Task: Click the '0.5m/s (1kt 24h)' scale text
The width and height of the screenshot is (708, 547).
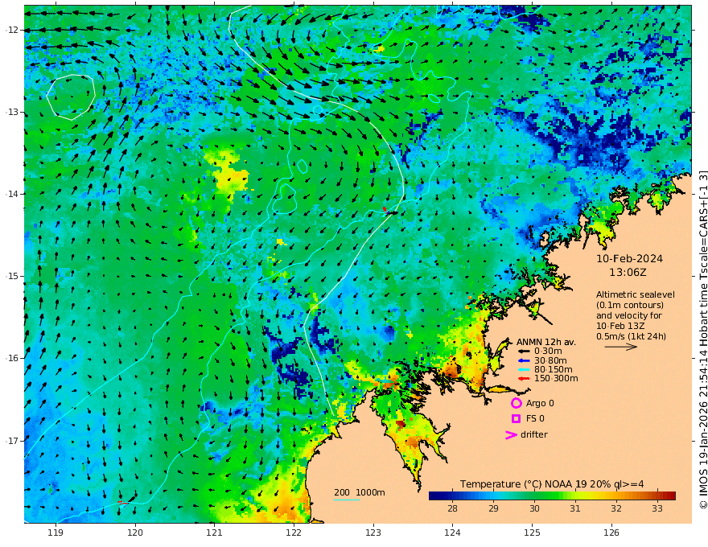Action: [x=632, y=336]
